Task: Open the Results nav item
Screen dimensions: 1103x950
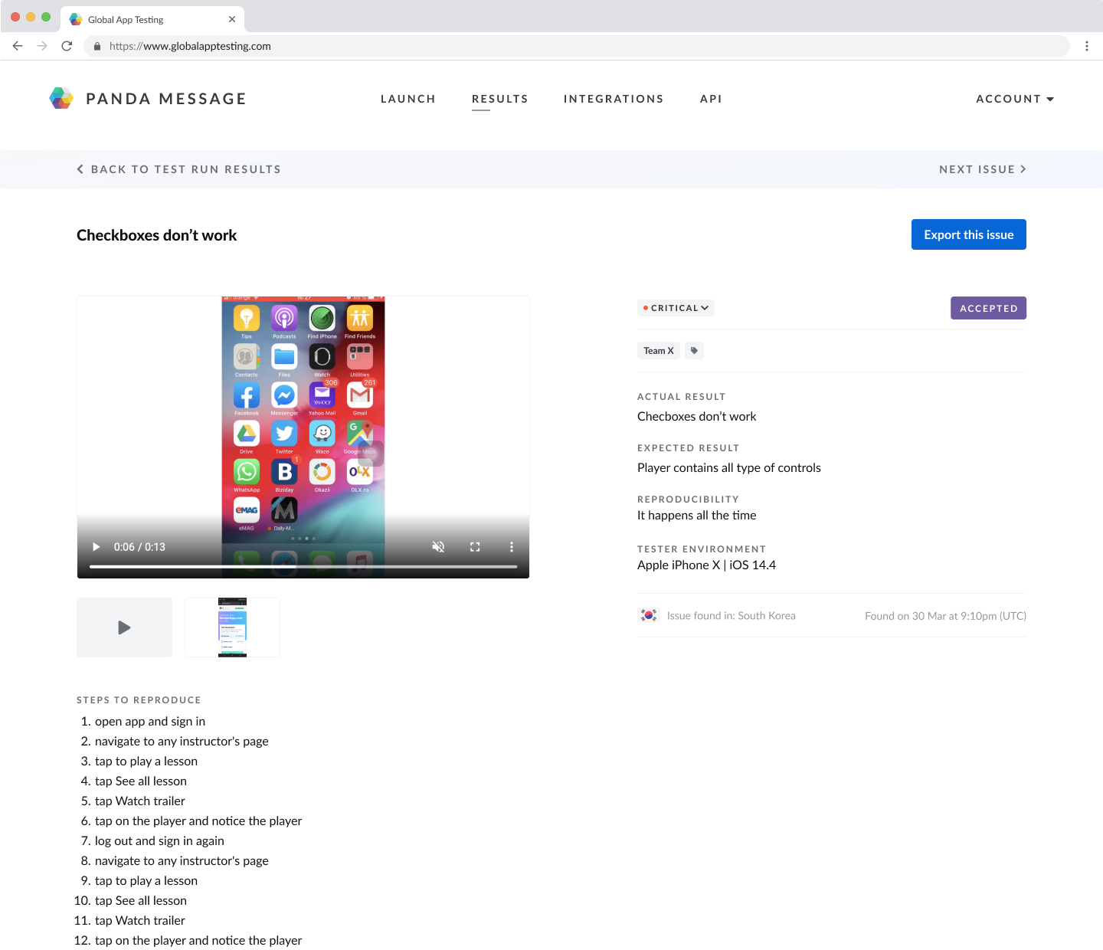Action: click(500, 99)
